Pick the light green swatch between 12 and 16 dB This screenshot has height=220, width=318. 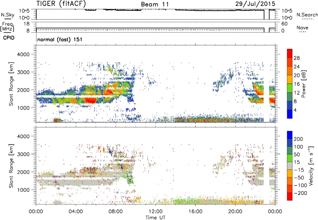[x=290, y=88]
